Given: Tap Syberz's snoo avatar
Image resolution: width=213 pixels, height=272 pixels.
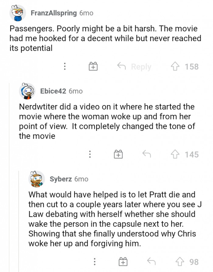Looking at the screenshot, I should 37,179.
